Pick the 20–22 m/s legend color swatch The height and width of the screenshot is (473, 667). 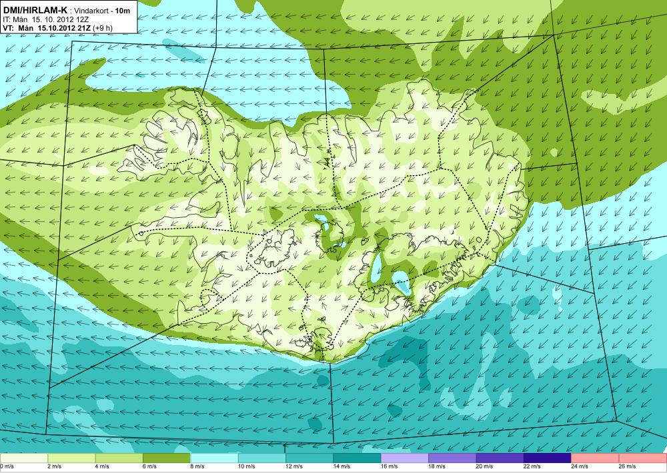[500, 458]
